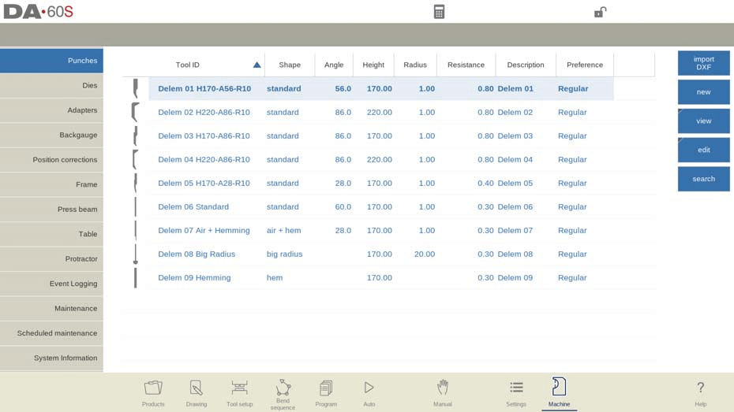734x412 pixels.
Task: Open the Maintenance tab
Action: 51,308
